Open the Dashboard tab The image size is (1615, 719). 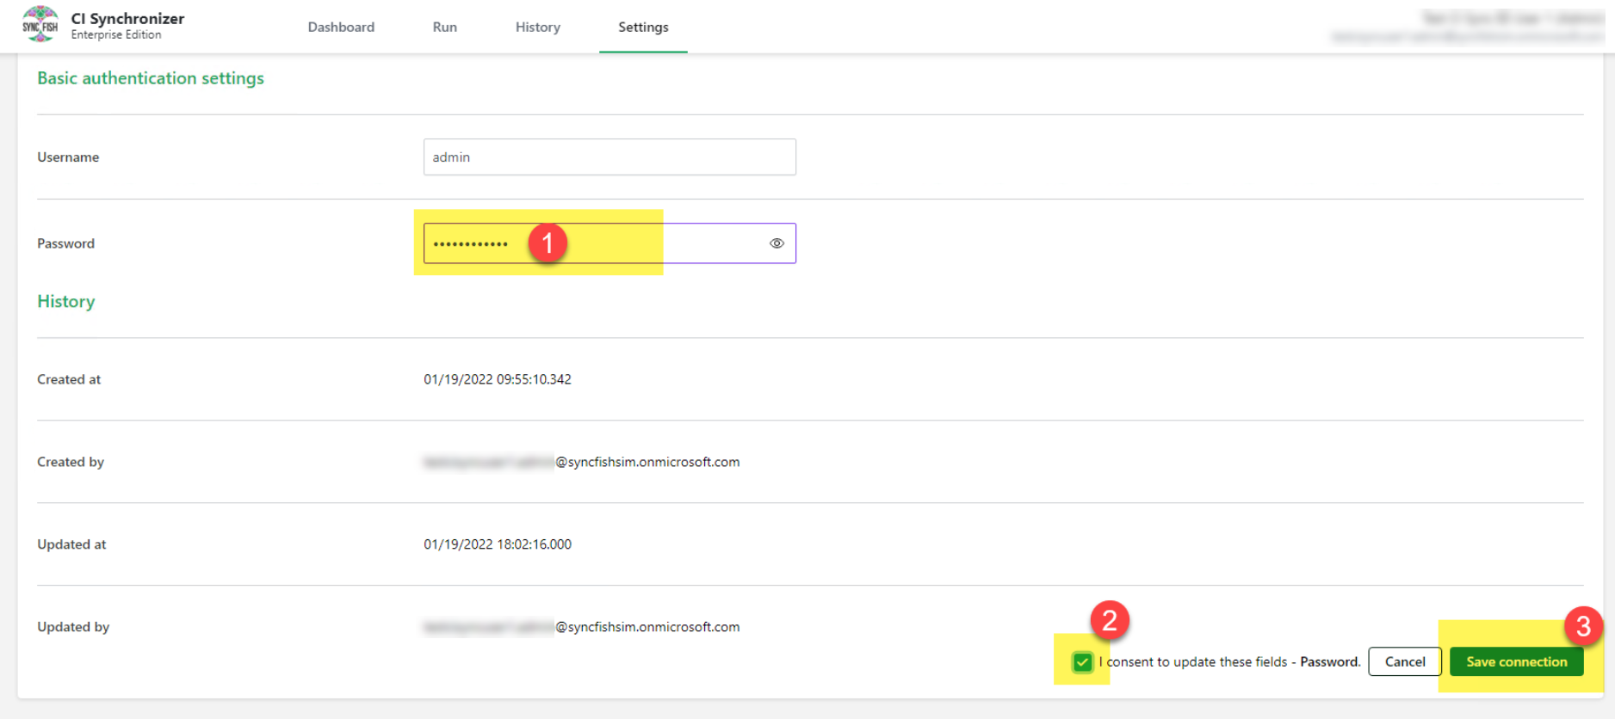[x=341, y=27]
